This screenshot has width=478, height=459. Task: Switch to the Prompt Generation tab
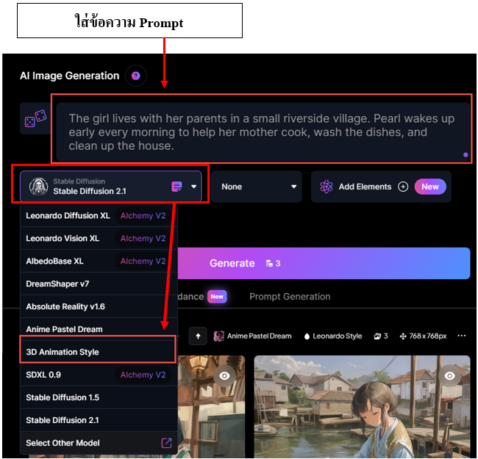click(290, 297)
